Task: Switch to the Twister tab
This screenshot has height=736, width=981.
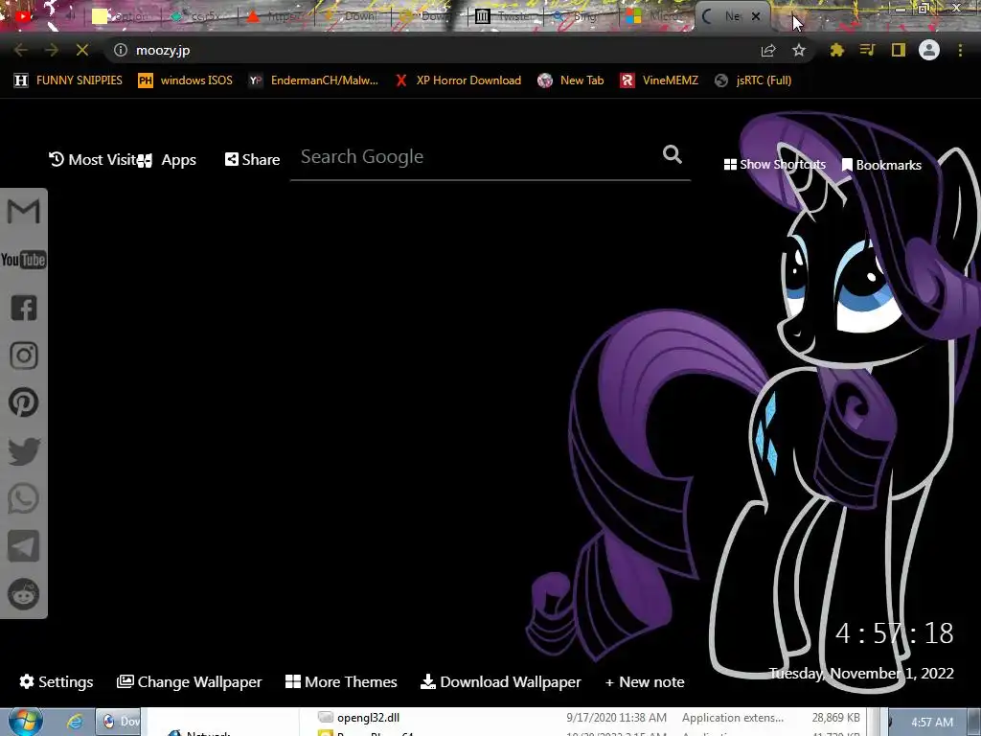Action: [504, 17]
